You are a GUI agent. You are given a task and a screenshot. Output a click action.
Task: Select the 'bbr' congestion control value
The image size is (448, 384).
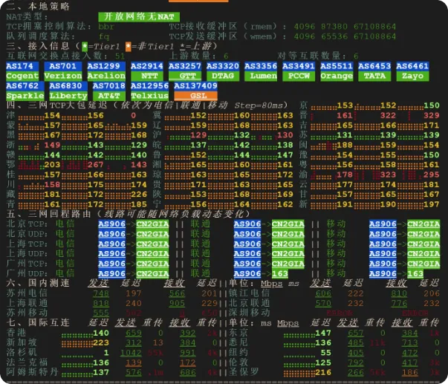106,27
